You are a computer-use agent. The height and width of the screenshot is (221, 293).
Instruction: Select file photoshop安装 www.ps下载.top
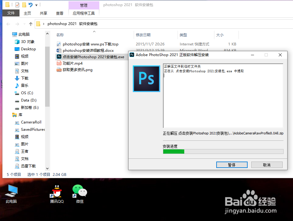pos(90,44)
